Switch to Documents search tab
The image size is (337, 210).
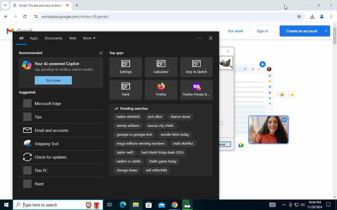click(x=53, y=38)
